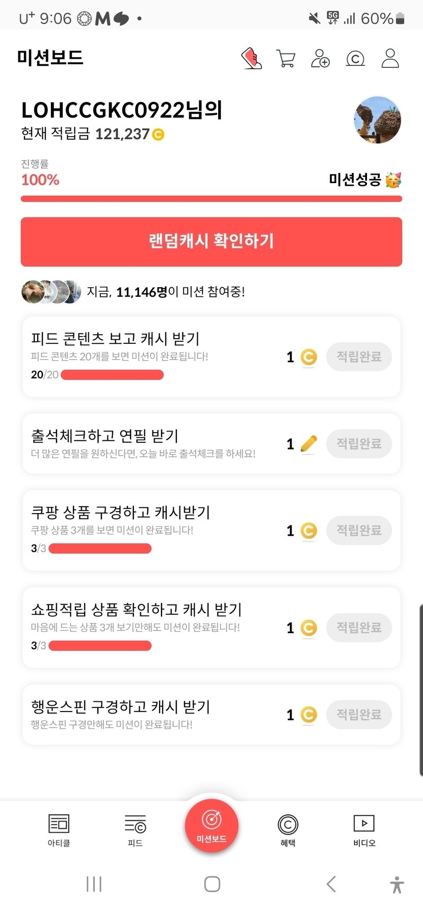
Task: Open the shopping cart
Action: click(285, 59)
